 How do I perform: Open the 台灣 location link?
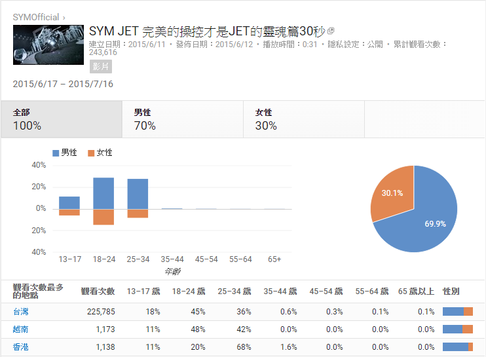[21, 312]
